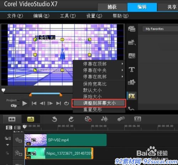Open the Record/Capture option
Viewport: 178px width, 165px height.
tap(88, 119)
